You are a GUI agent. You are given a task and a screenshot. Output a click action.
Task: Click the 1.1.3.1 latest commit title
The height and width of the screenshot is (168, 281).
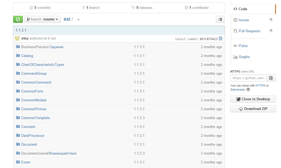tap(21, 30)
